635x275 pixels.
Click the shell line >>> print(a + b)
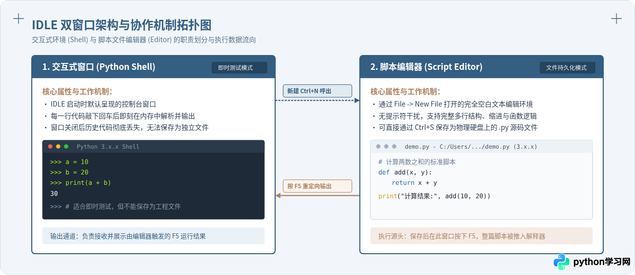click(x=80, y=183)
